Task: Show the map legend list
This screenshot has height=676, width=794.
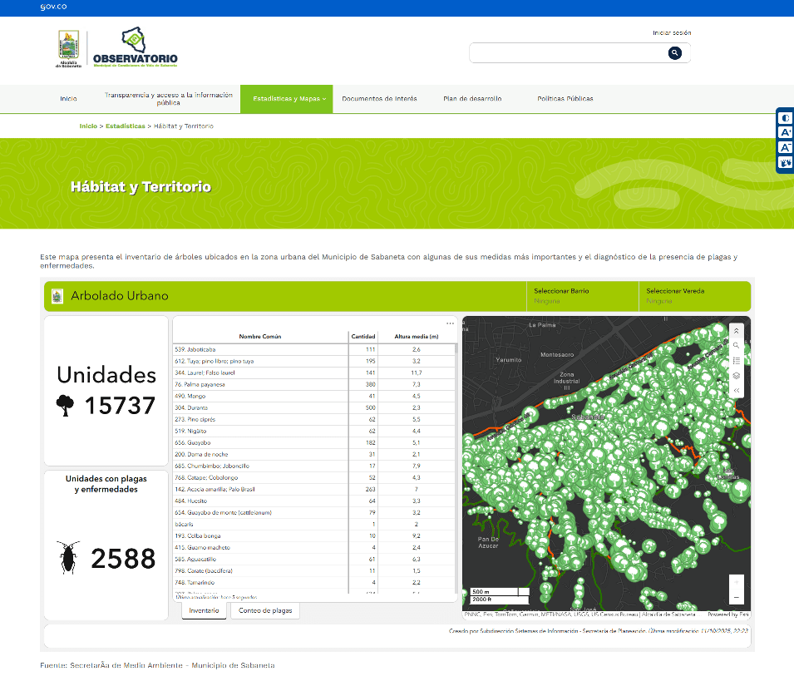Action: coord(736,361)
